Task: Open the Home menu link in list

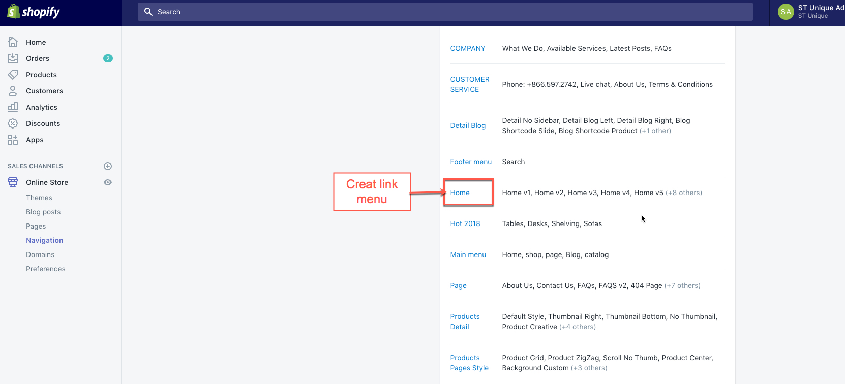Action: coord(460,193)
